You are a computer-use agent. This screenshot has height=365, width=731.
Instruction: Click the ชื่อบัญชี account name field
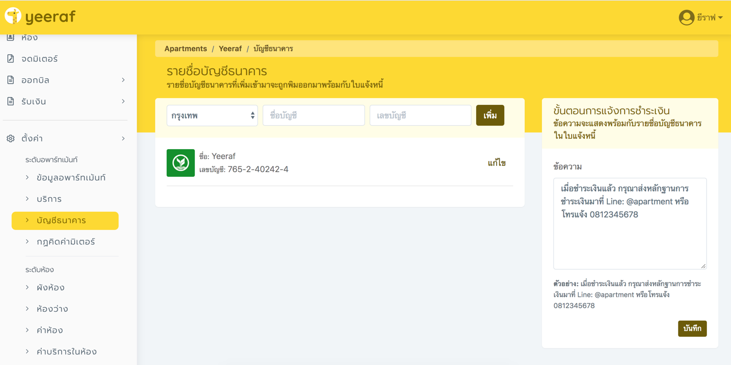click(314, 115)
